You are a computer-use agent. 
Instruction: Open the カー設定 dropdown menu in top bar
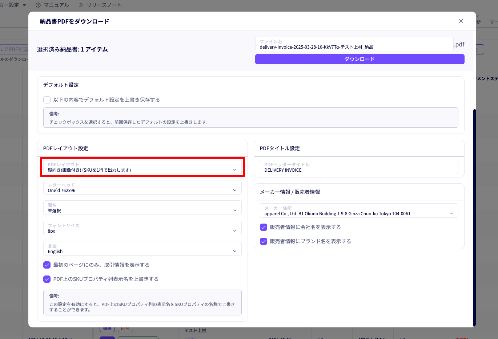13,5
